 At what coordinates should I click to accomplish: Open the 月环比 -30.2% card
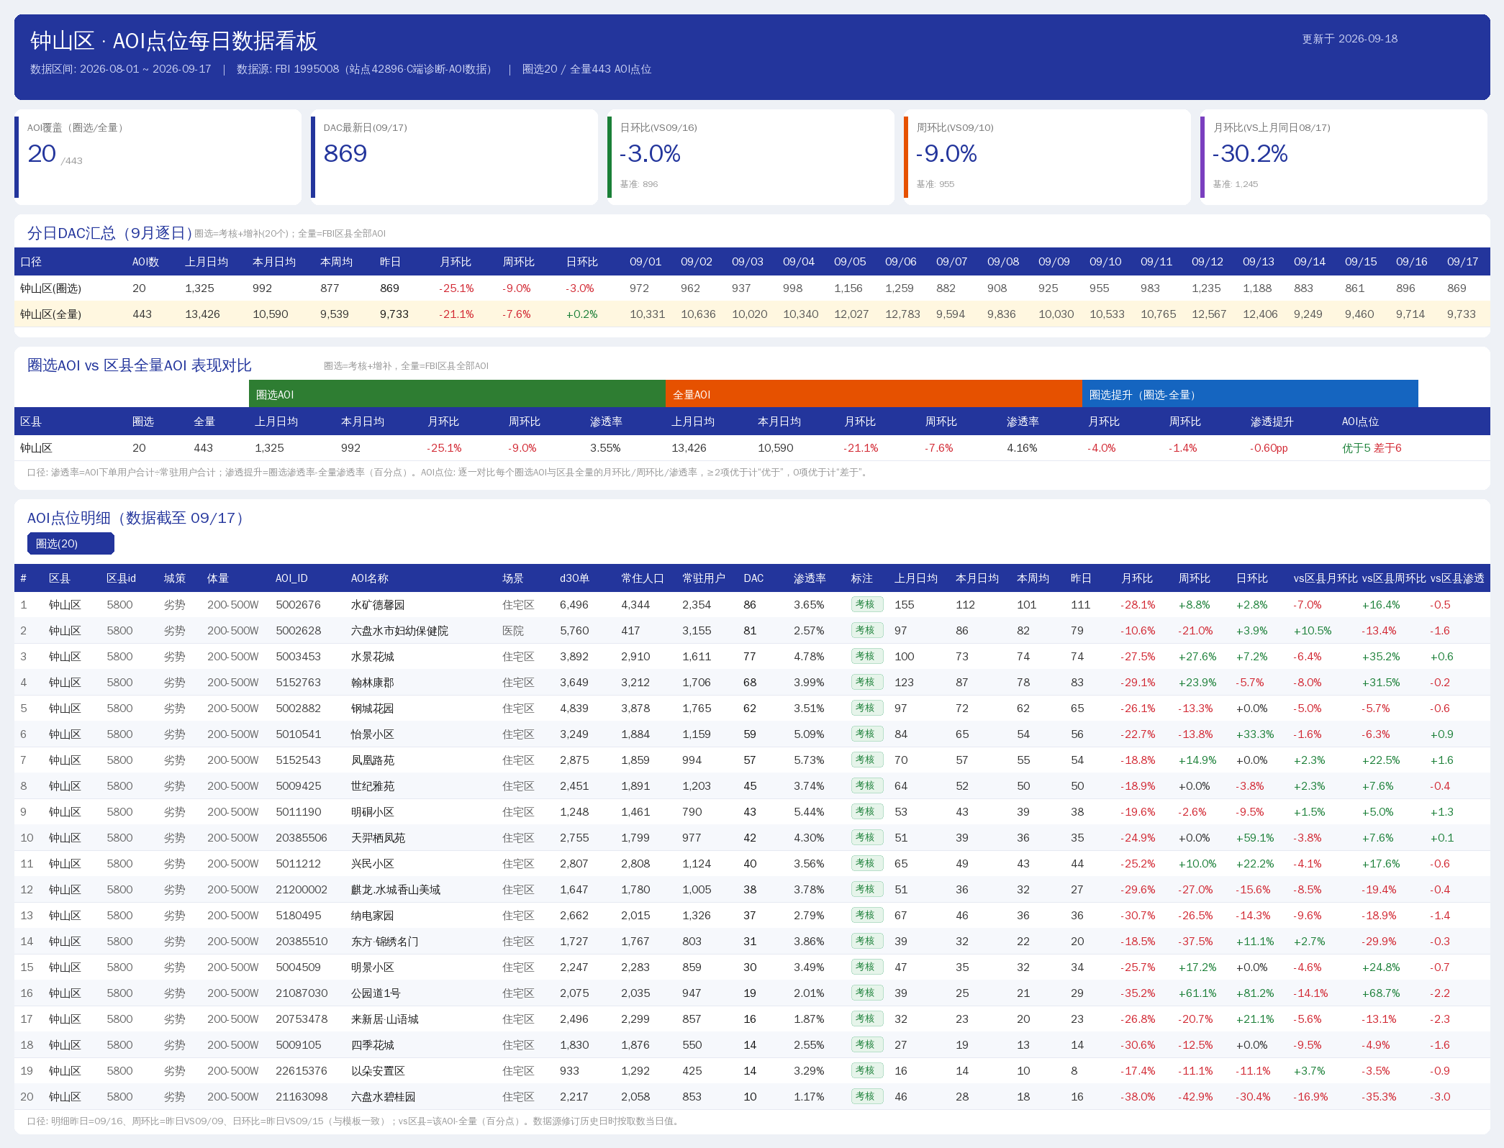tap(1344, 157)
